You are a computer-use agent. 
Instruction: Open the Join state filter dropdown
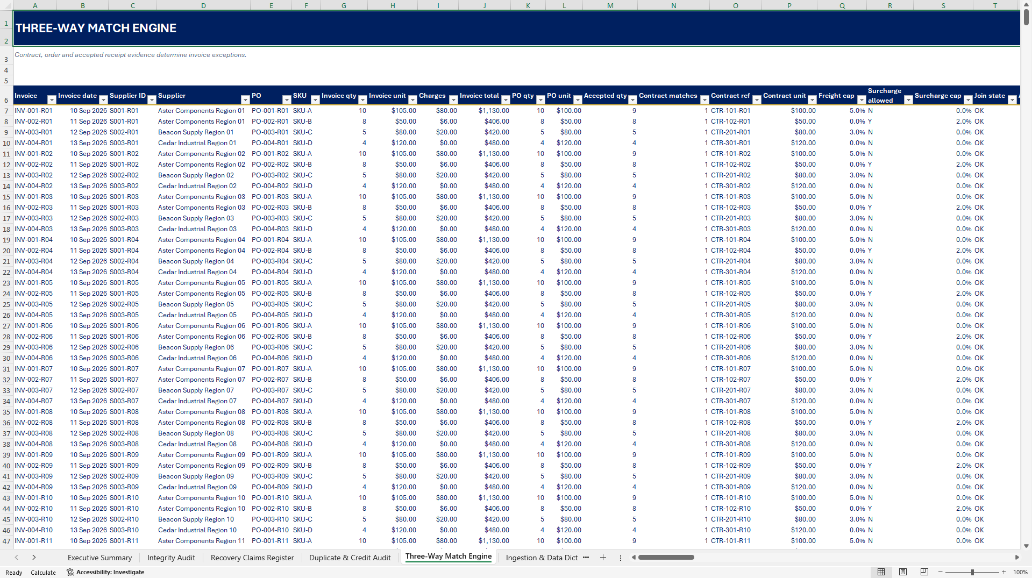(x=1012, y=100)
